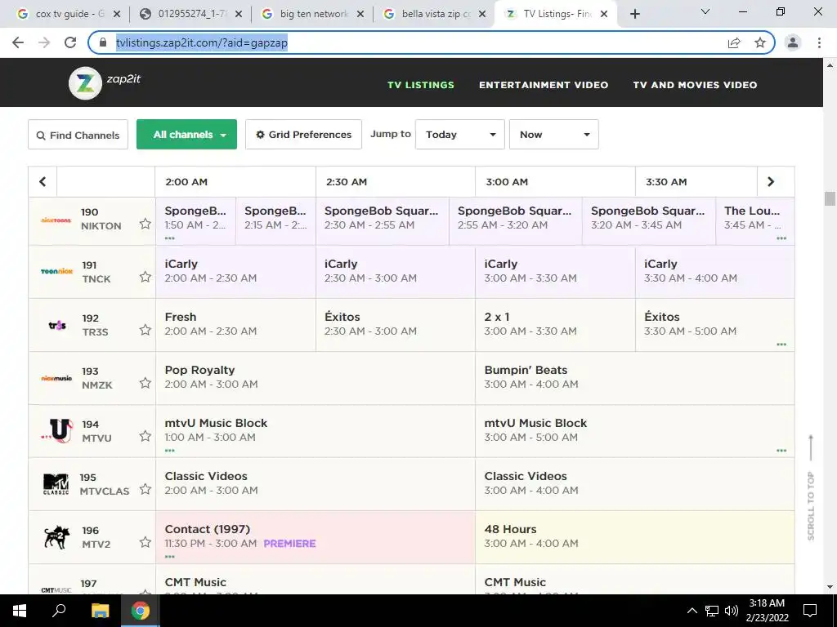Favorite the 194 MTVU channel star
837x627 pixels.
click(x=145, y=436)
